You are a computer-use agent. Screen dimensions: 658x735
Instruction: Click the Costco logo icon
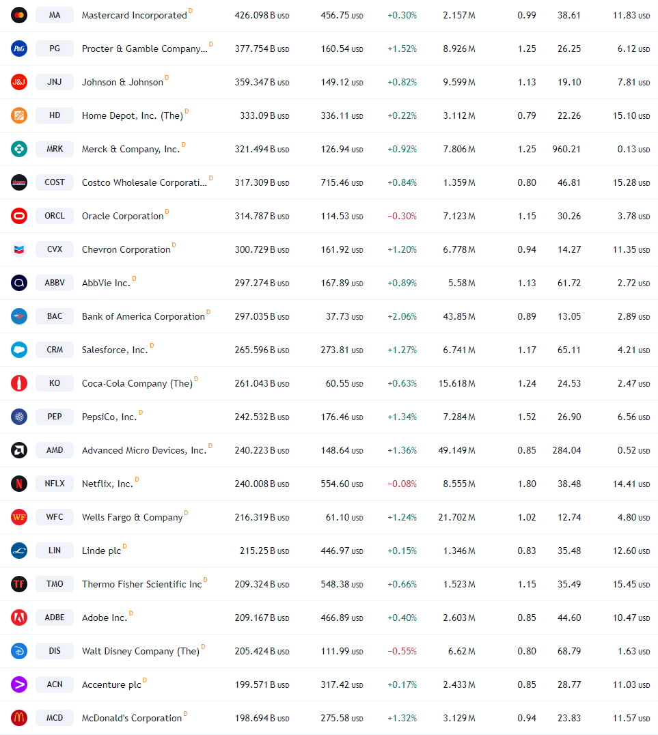pyautogui.click(x=19, y=182)
